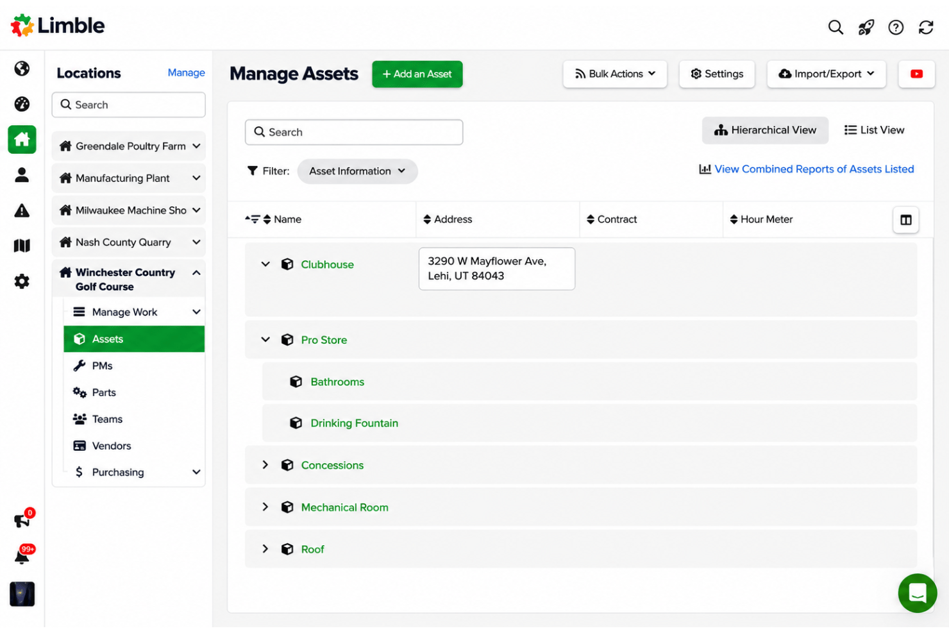Screen dimensions: 949x633
Task: Select Assets in the sidebar menu
Action: pyautogui.click(x=134, y=339)
